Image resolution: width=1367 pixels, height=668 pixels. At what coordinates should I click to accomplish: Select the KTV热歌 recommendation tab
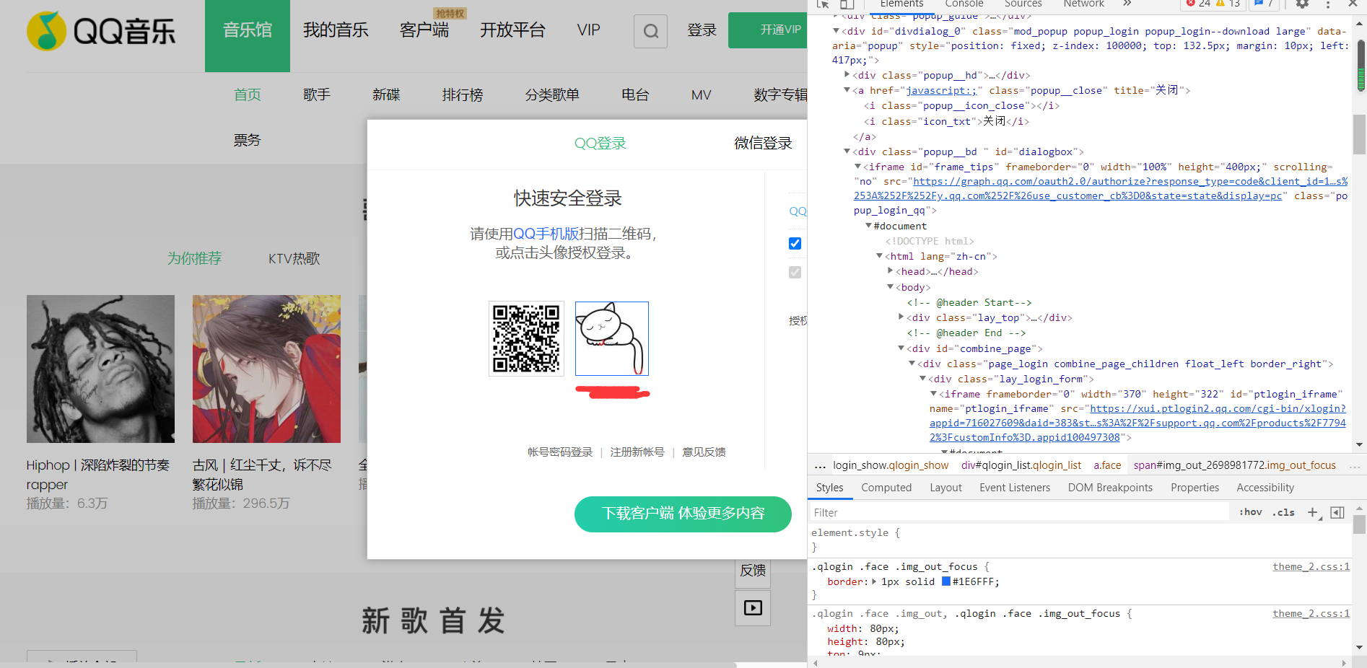294,258
